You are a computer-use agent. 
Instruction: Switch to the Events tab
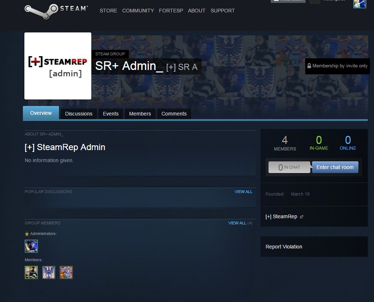pos(111,114)
